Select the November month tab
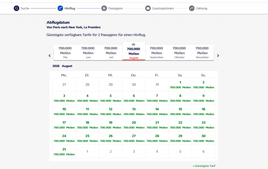Viewport: 268px width, 169px height. pyautogui.click(x=202, y=52)
